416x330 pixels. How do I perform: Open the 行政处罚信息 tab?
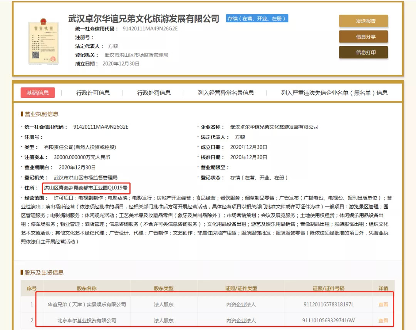pos(154,92)
